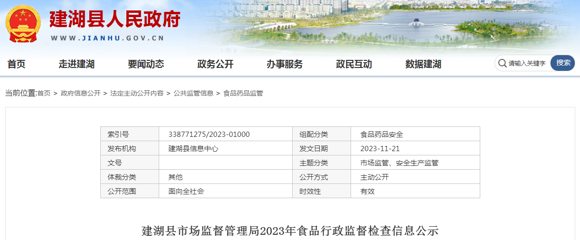
Task: Click the 搜索 search button
Action: 563,63
